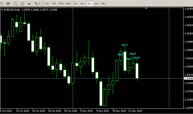Switch chart to MN monthly timeframe
The width and height of the screenshot is (193, 114).
103,4
